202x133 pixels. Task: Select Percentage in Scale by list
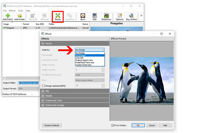point(90,55)
